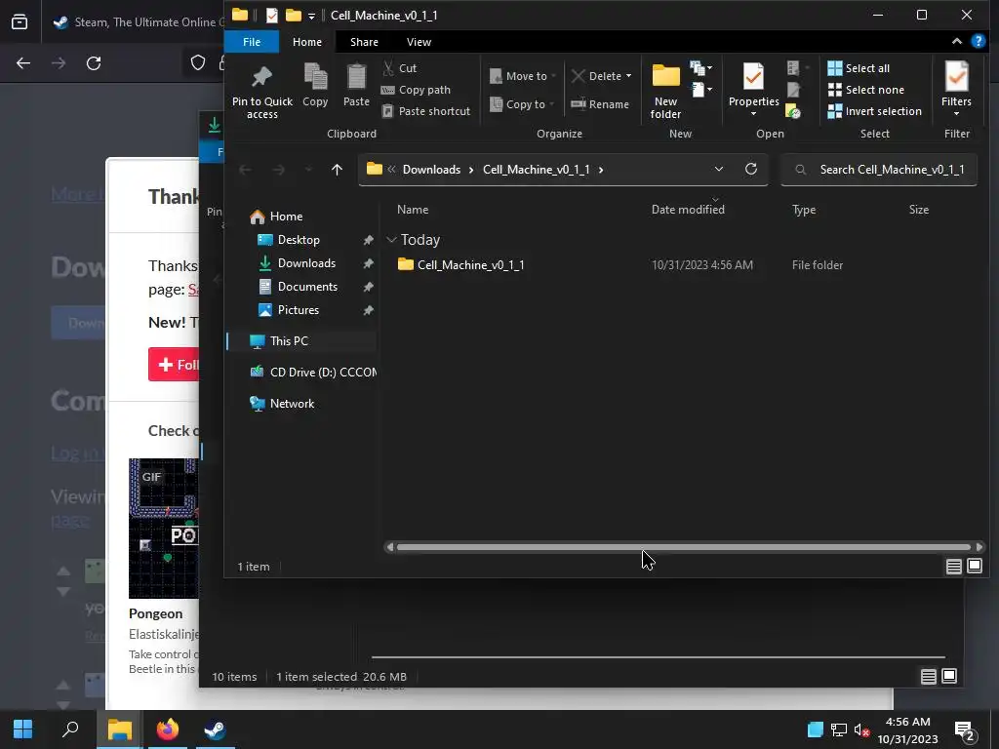Viewport: 999px width, 749px height.
Task: Click Select none
Action: (865, 90)
